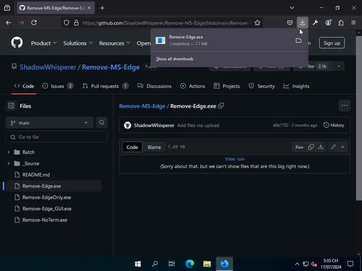362x271 pixels.
Task: Copy raw file contents icon
Action: coord(311,147)
